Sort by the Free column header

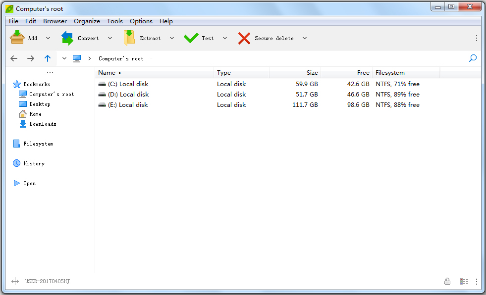click(346, 73)
